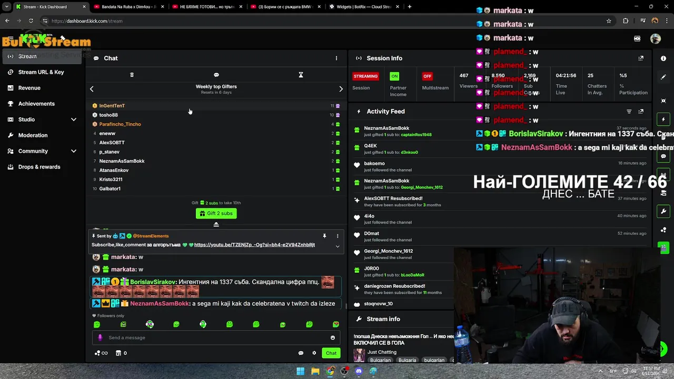
Task: Select tosho88 in top gifters list
Action: coord(108,115)
